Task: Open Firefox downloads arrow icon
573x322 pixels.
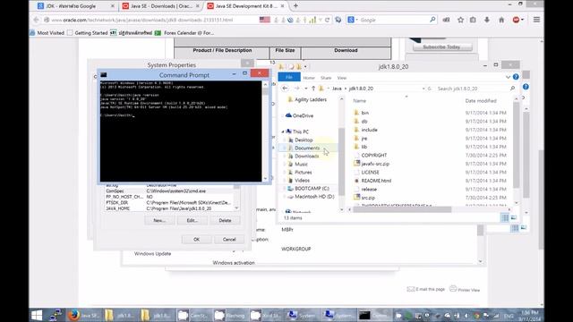Action: [x=487, y=20]
